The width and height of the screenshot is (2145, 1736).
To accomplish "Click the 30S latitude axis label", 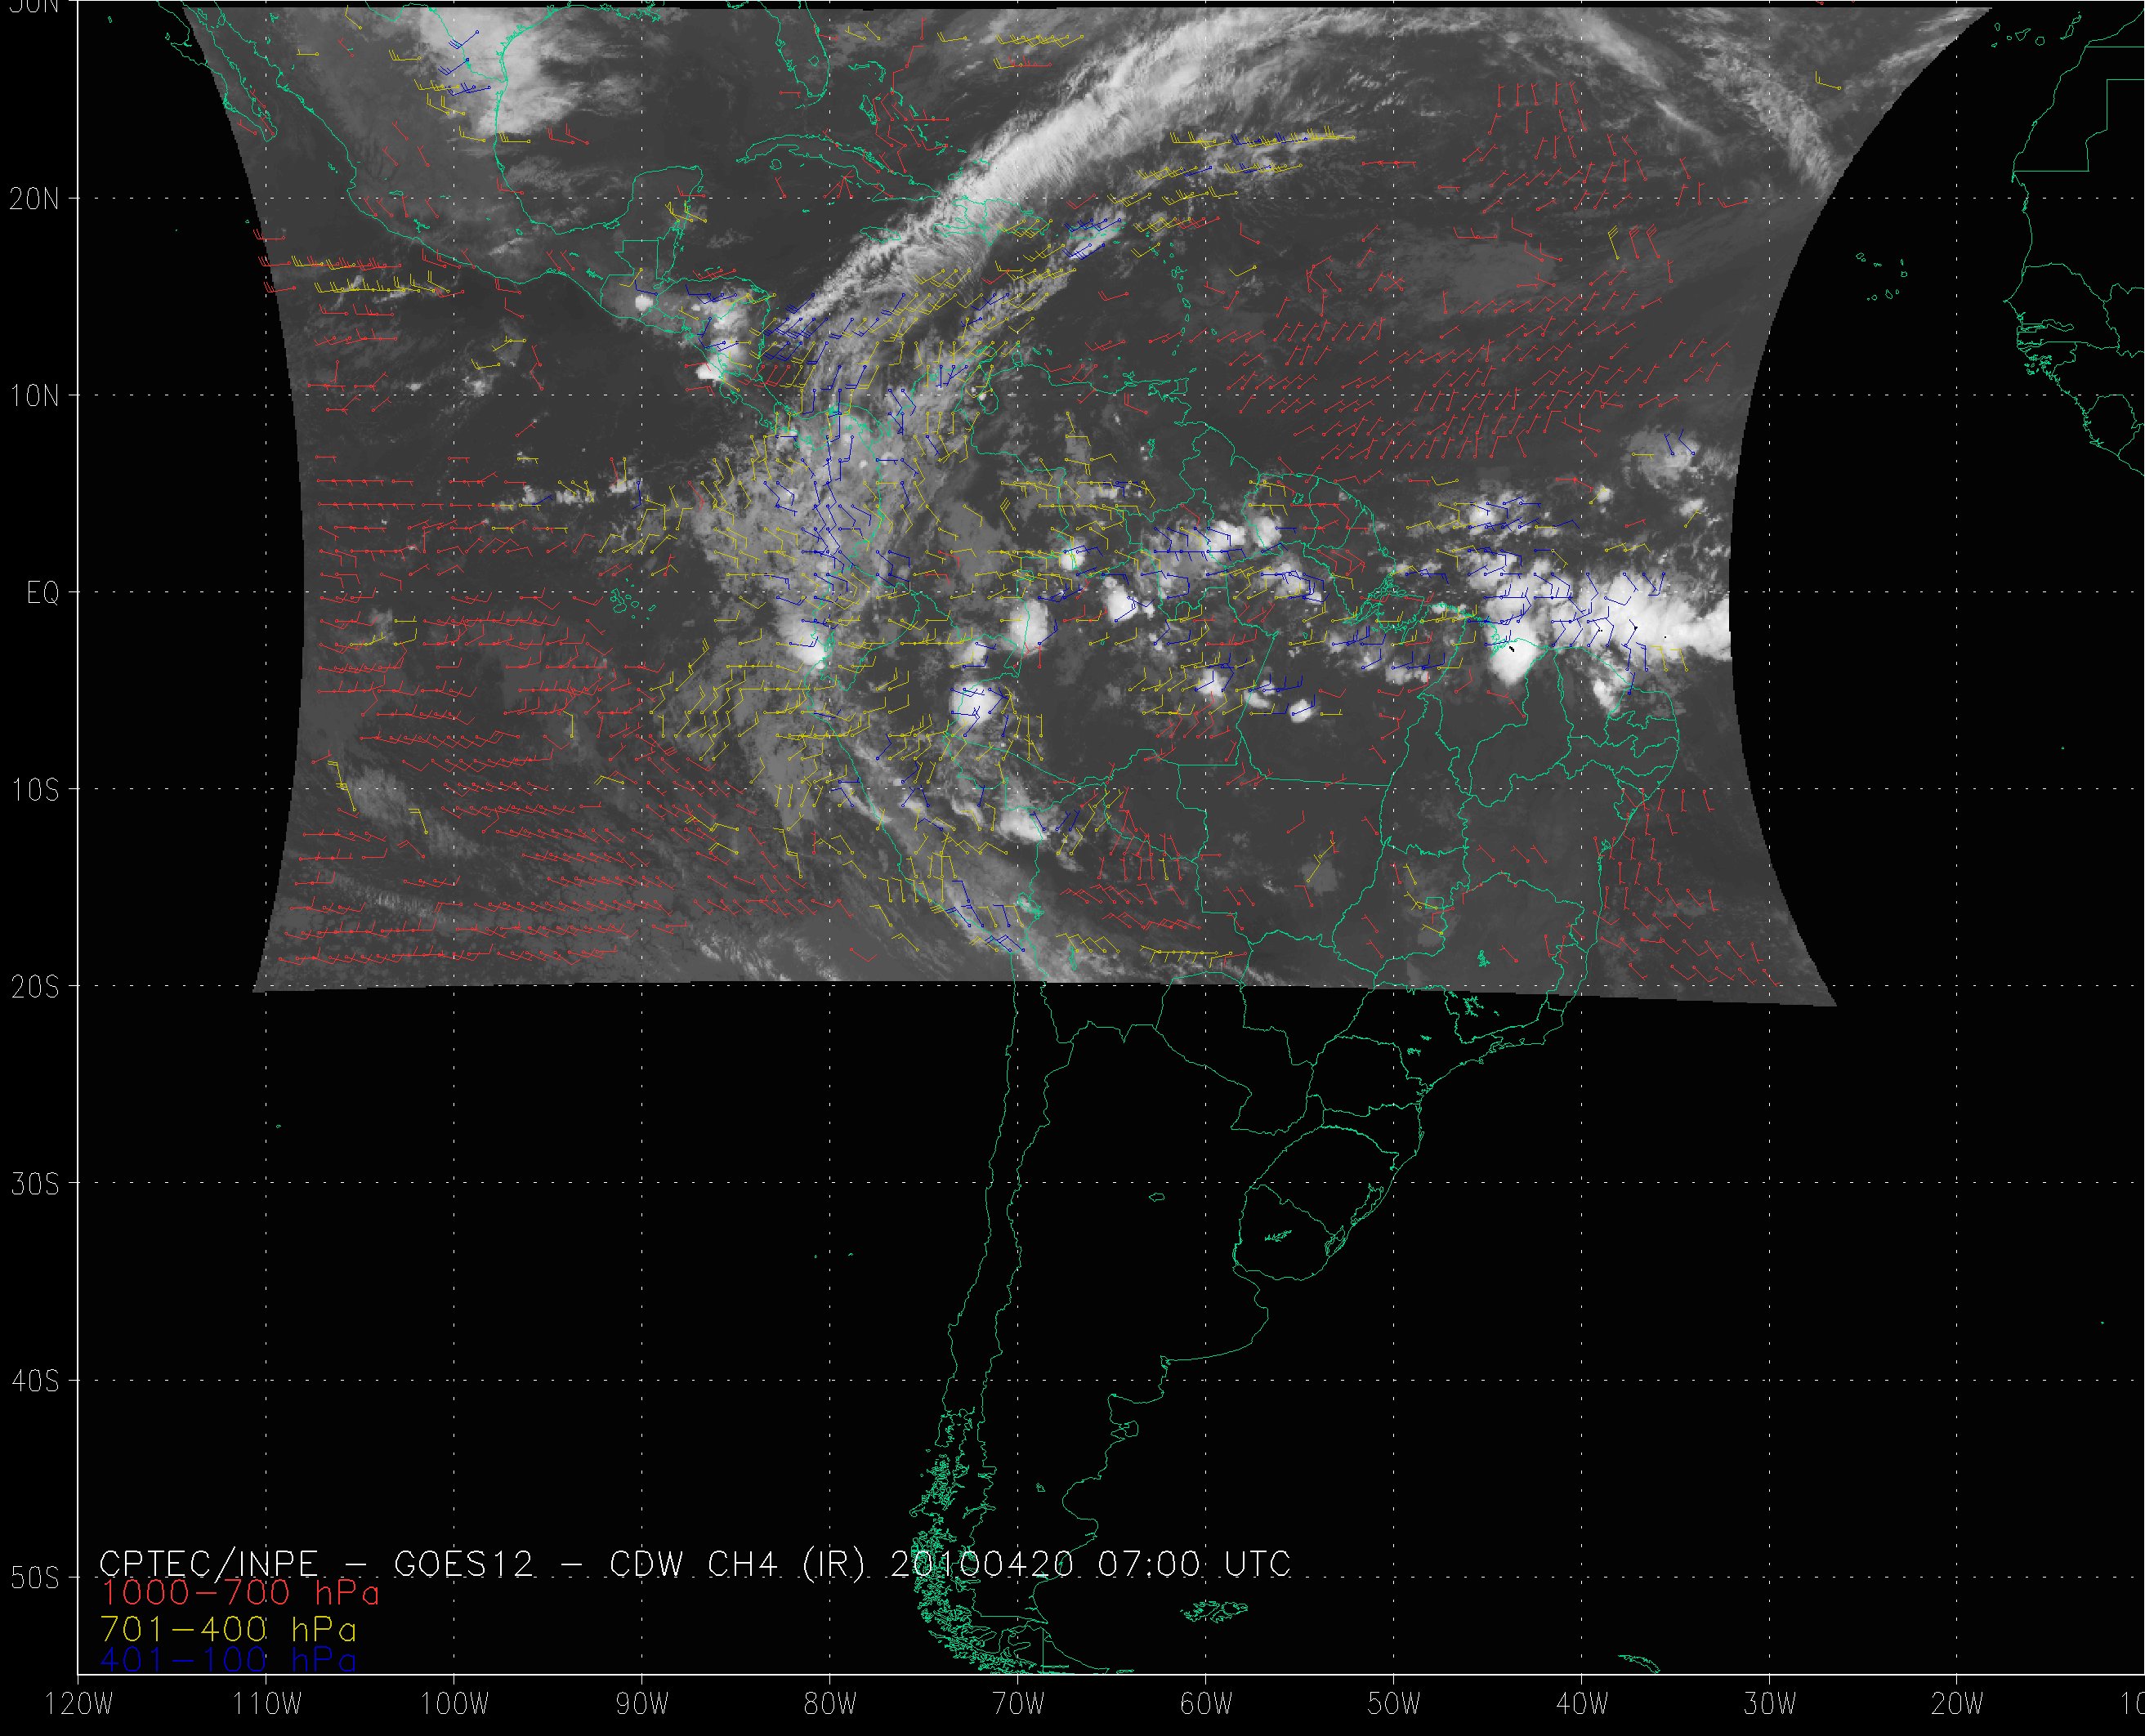I will (36, 1184).
